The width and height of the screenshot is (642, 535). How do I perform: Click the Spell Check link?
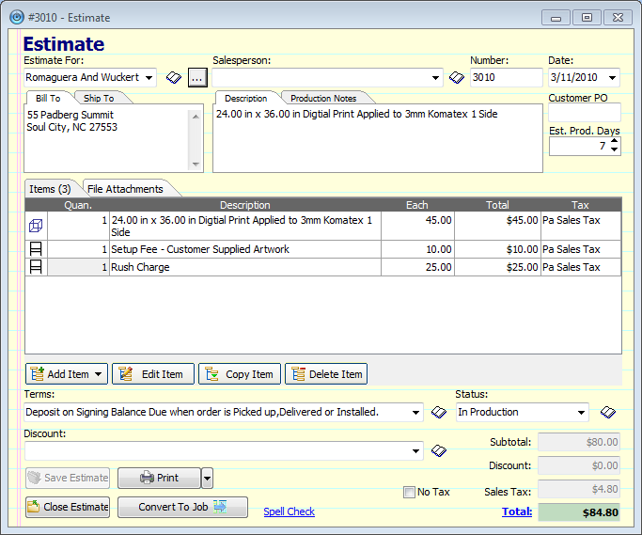pos(289,511)
